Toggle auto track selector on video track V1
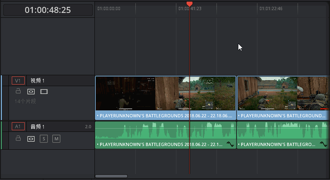The image size is (330, 180). pos(31,91)
